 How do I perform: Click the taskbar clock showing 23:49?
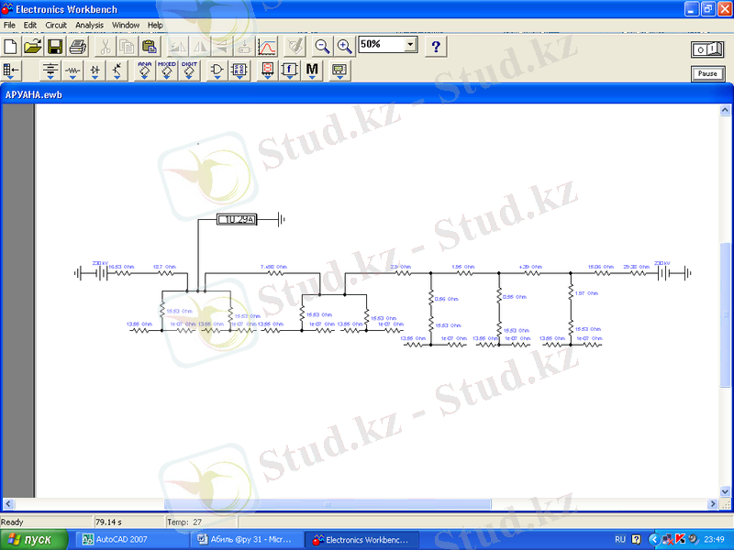click(714, 540)
